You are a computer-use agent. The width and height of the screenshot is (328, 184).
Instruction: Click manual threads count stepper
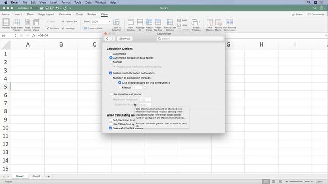click(x=145, y=88)
